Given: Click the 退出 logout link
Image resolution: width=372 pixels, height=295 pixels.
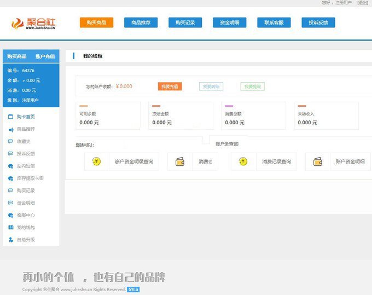Looking at the screenshot, I should [363, 3].
